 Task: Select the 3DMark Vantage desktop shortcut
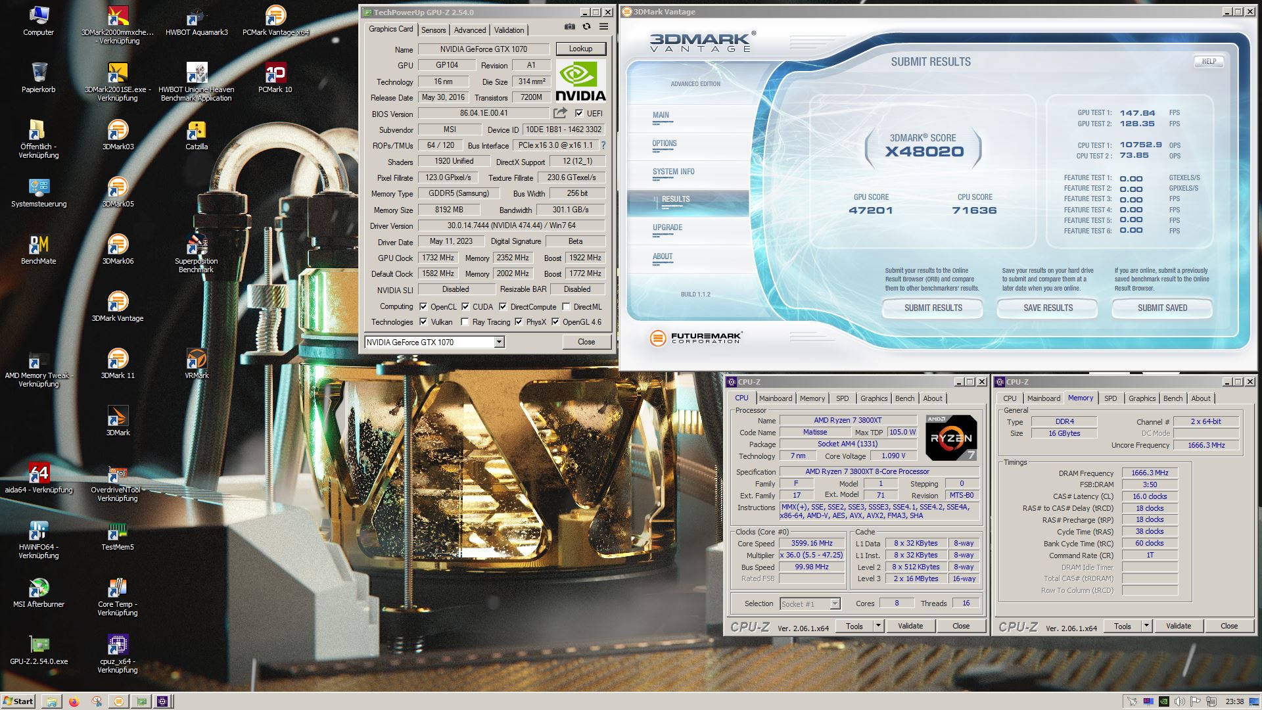(x=118, y=306)
